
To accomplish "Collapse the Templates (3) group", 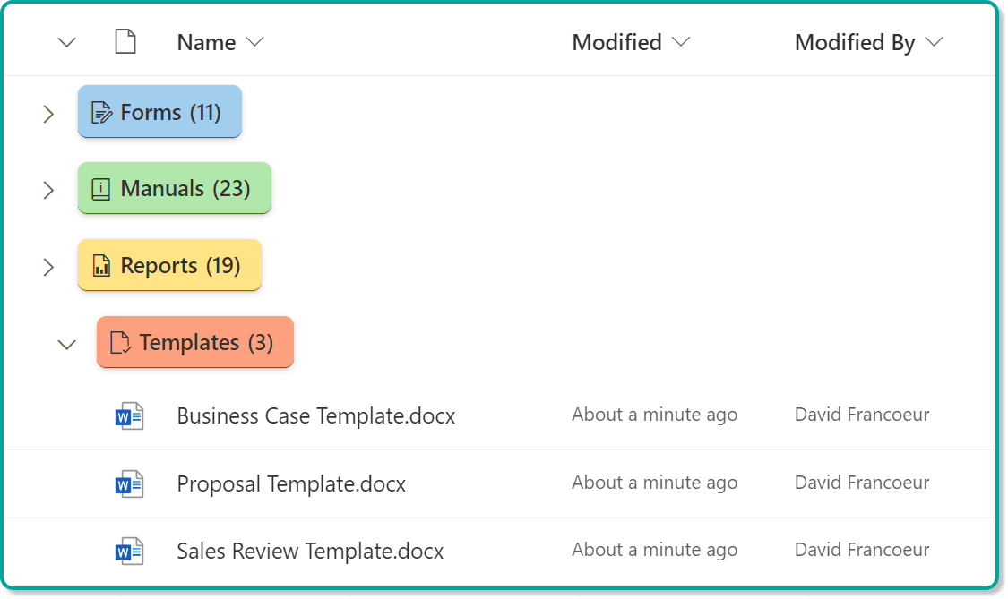I will 67,345.
